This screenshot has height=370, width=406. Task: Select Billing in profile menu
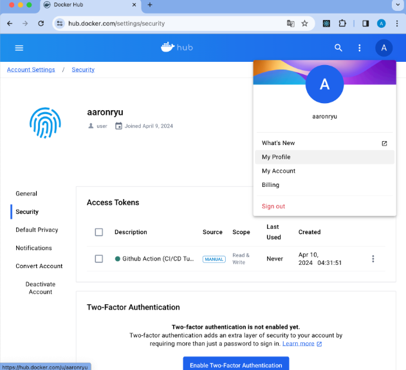tap(324, 185)
